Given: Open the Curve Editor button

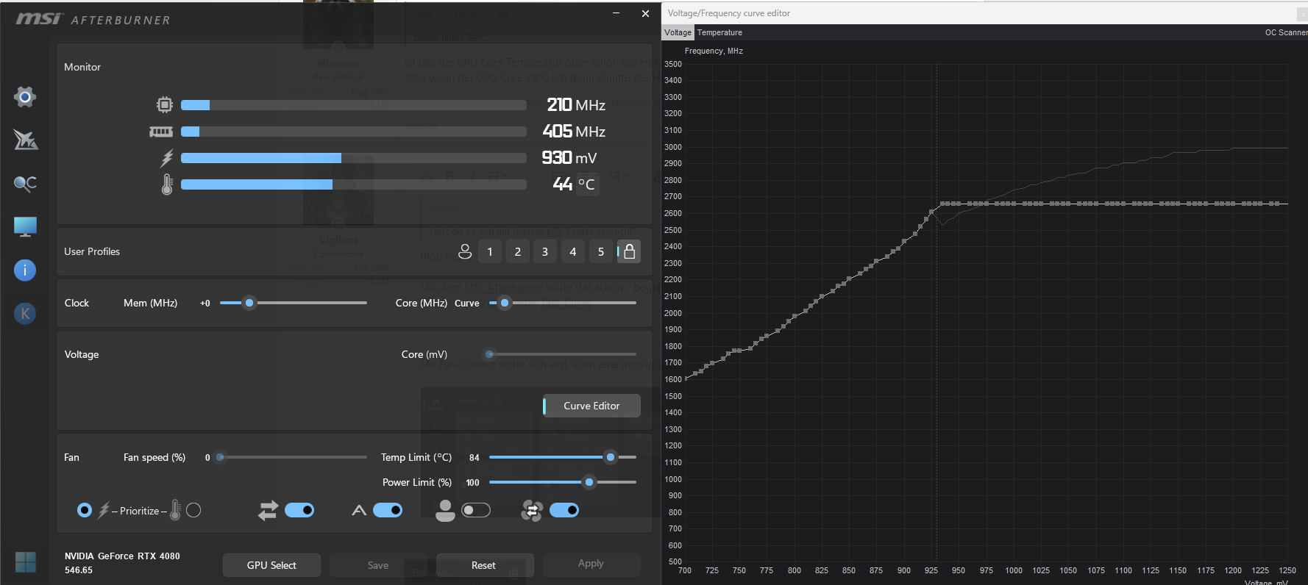Looking at the screenshot, I should 591,406.
